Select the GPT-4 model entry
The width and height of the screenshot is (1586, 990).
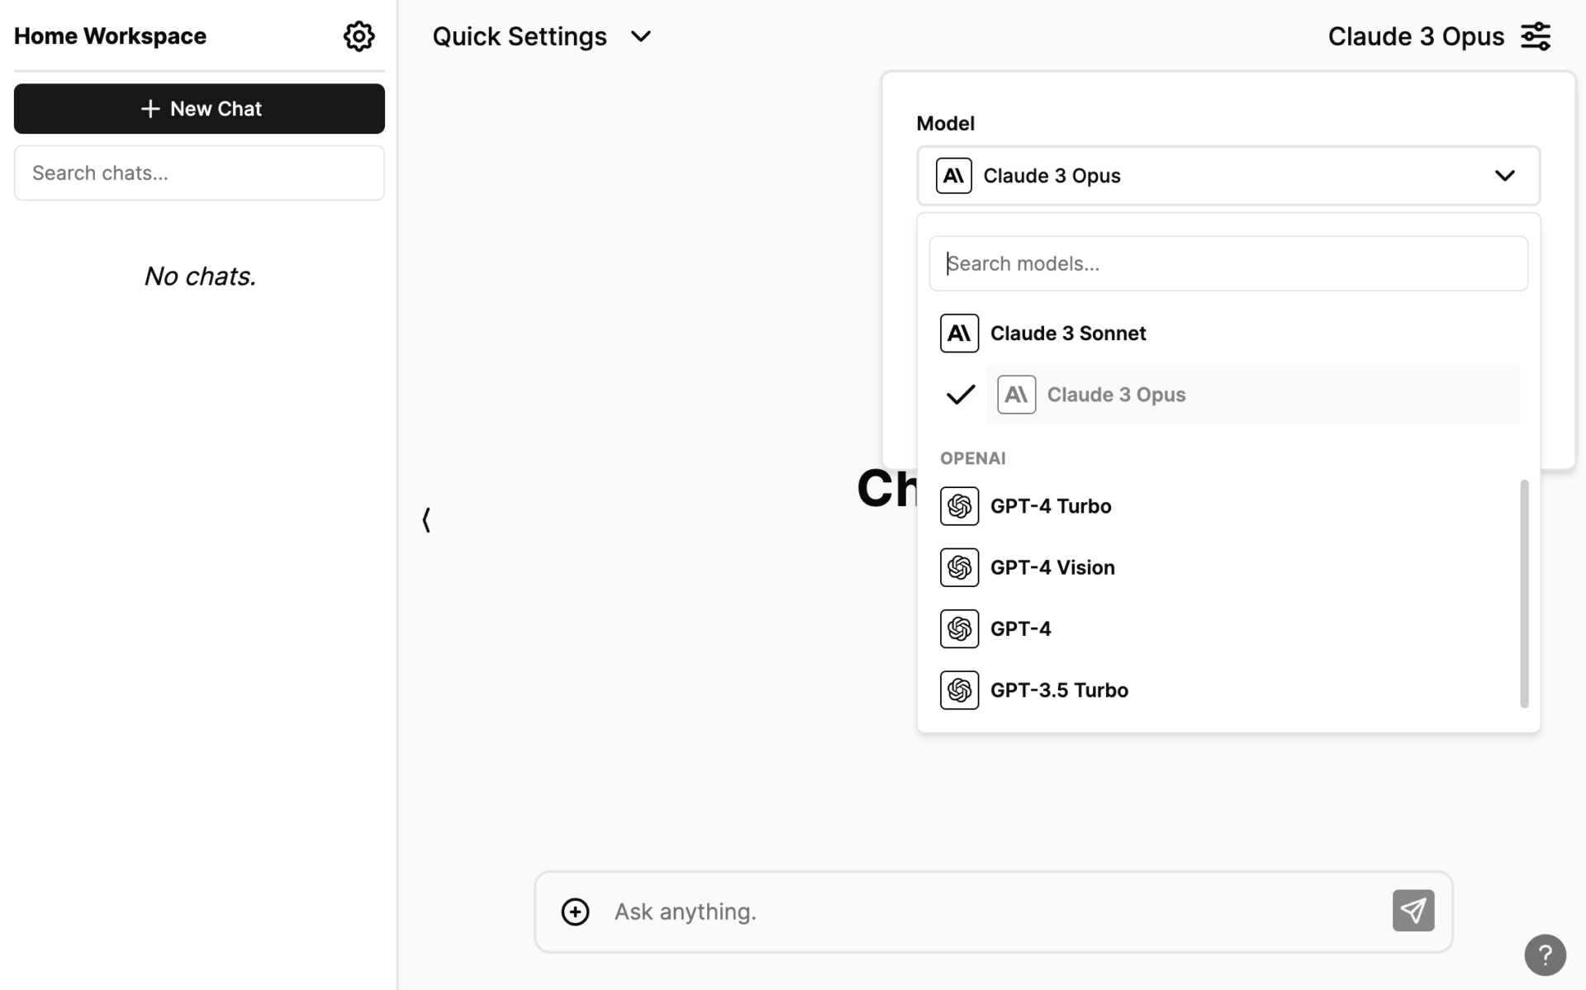1020,629
